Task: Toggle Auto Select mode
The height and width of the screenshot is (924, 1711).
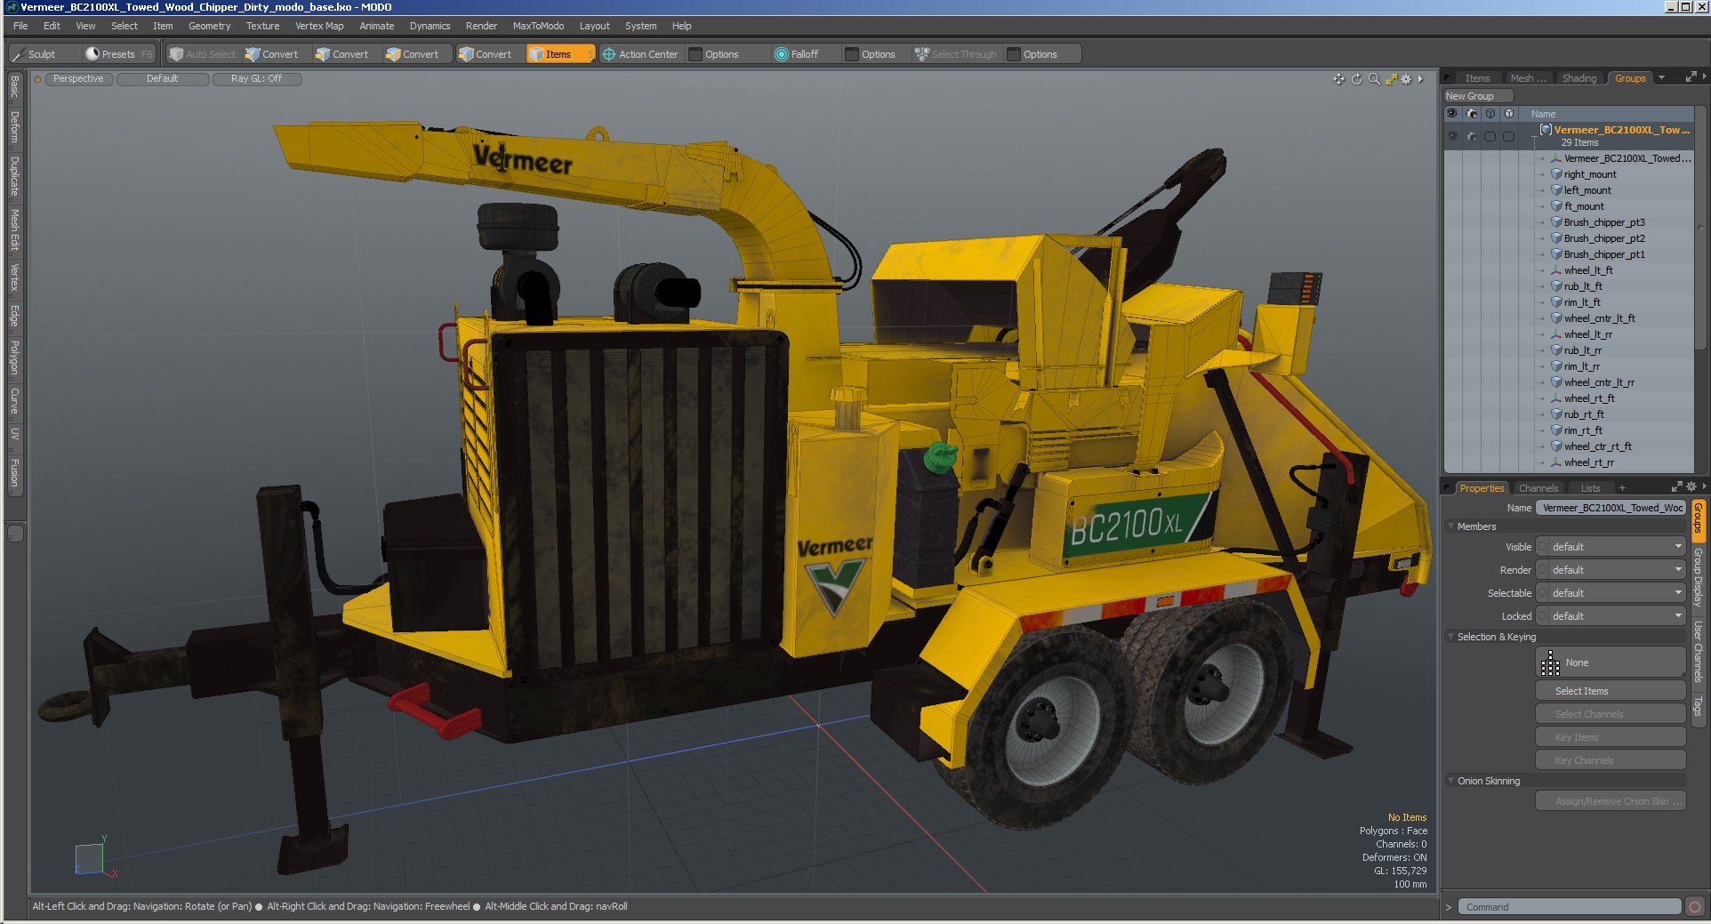Action: (204, 54)
